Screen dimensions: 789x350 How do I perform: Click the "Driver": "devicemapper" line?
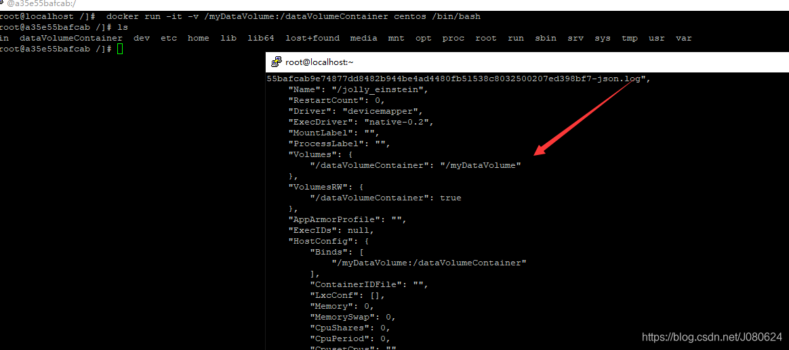pyautogui.click(x=355, y=111)
